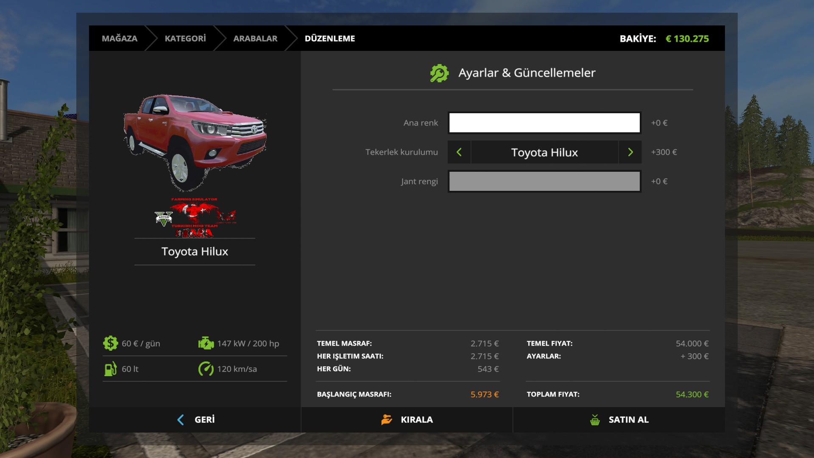Viewport: 814px width, 458px height.
Task: Click the +300 € wheel setup price
Action: pyautogui.click(x=664, y=152)
